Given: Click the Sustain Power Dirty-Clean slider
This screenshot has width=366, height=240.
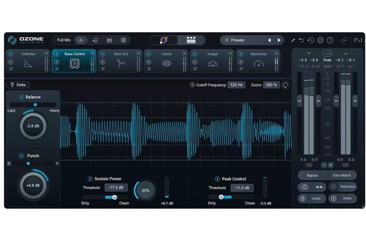Looking at the screenshot, I should point(105,197).
